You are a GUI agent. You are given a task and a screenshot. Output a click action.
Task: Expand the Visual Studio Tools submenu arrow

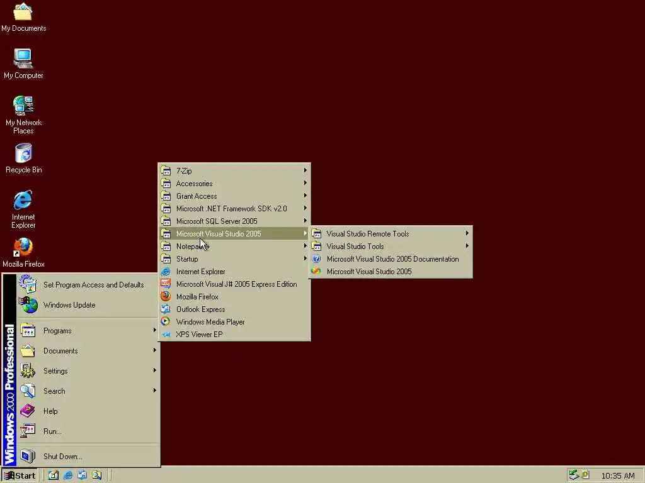(x=467, y=246)
